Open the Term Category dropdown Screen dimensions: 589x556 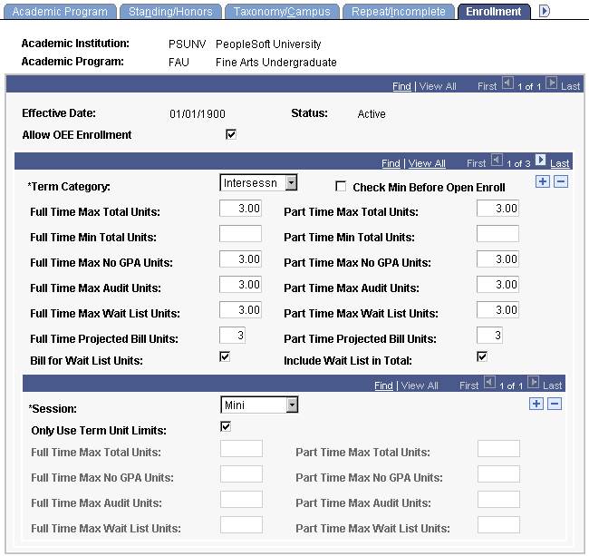pos(258,182)
